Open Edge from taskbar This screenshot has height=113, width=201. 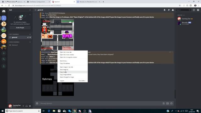(49, 111)
